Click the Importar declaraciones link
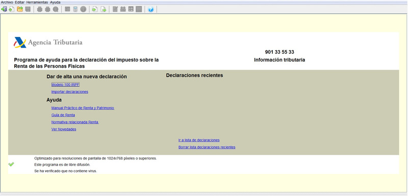408x196 pixels. click(x=70, y=92)
